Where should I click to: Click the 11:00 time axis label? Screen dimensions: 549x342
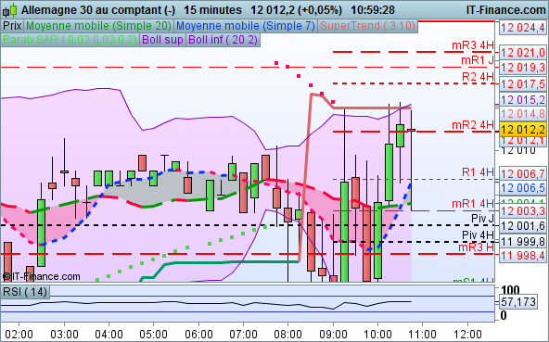(x=422, y=334)
